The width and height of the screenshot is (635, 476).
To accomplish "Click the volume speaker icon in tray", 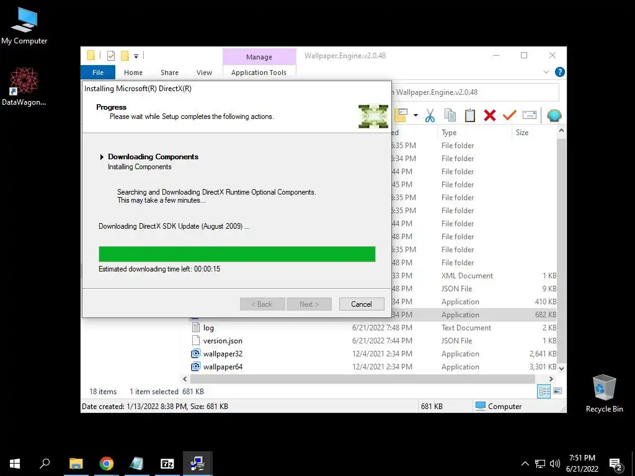I will click(x=555, y=464).
